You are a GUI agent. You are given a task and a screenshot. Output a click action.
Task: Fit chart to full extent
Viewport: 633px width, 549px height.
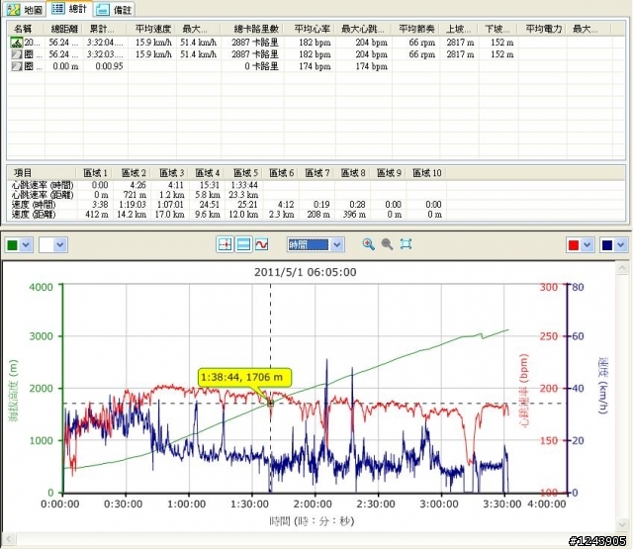click(x=406, y=243)
